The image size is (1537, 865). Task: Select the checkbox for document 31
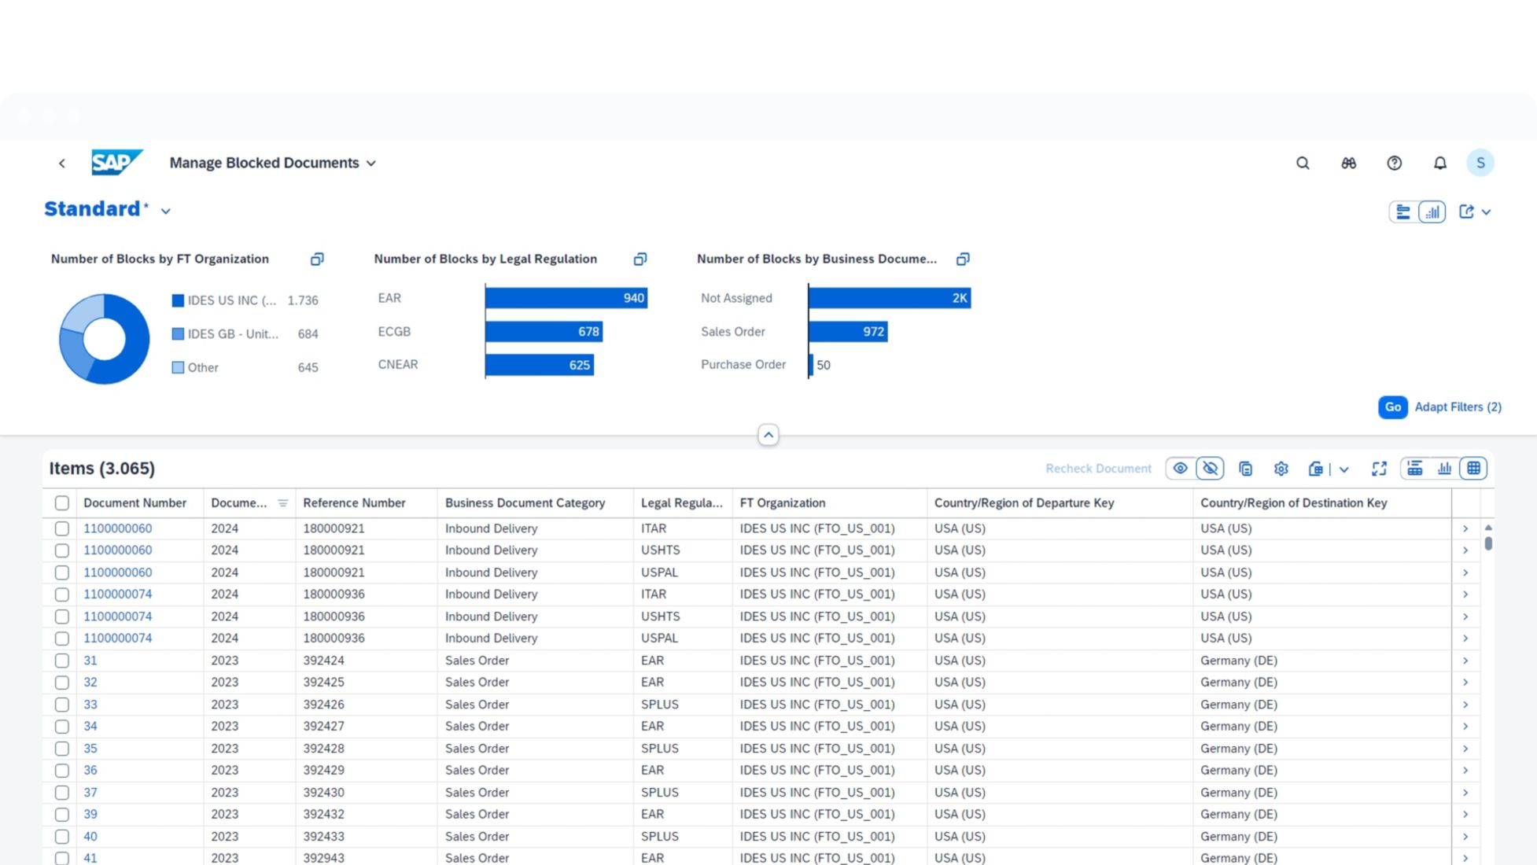click(x=62, y=661)
